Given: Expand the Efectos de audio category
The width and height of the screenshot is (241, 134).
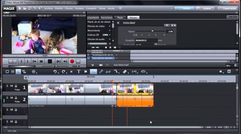Looking at the screenshot, I should coord(110,39).
